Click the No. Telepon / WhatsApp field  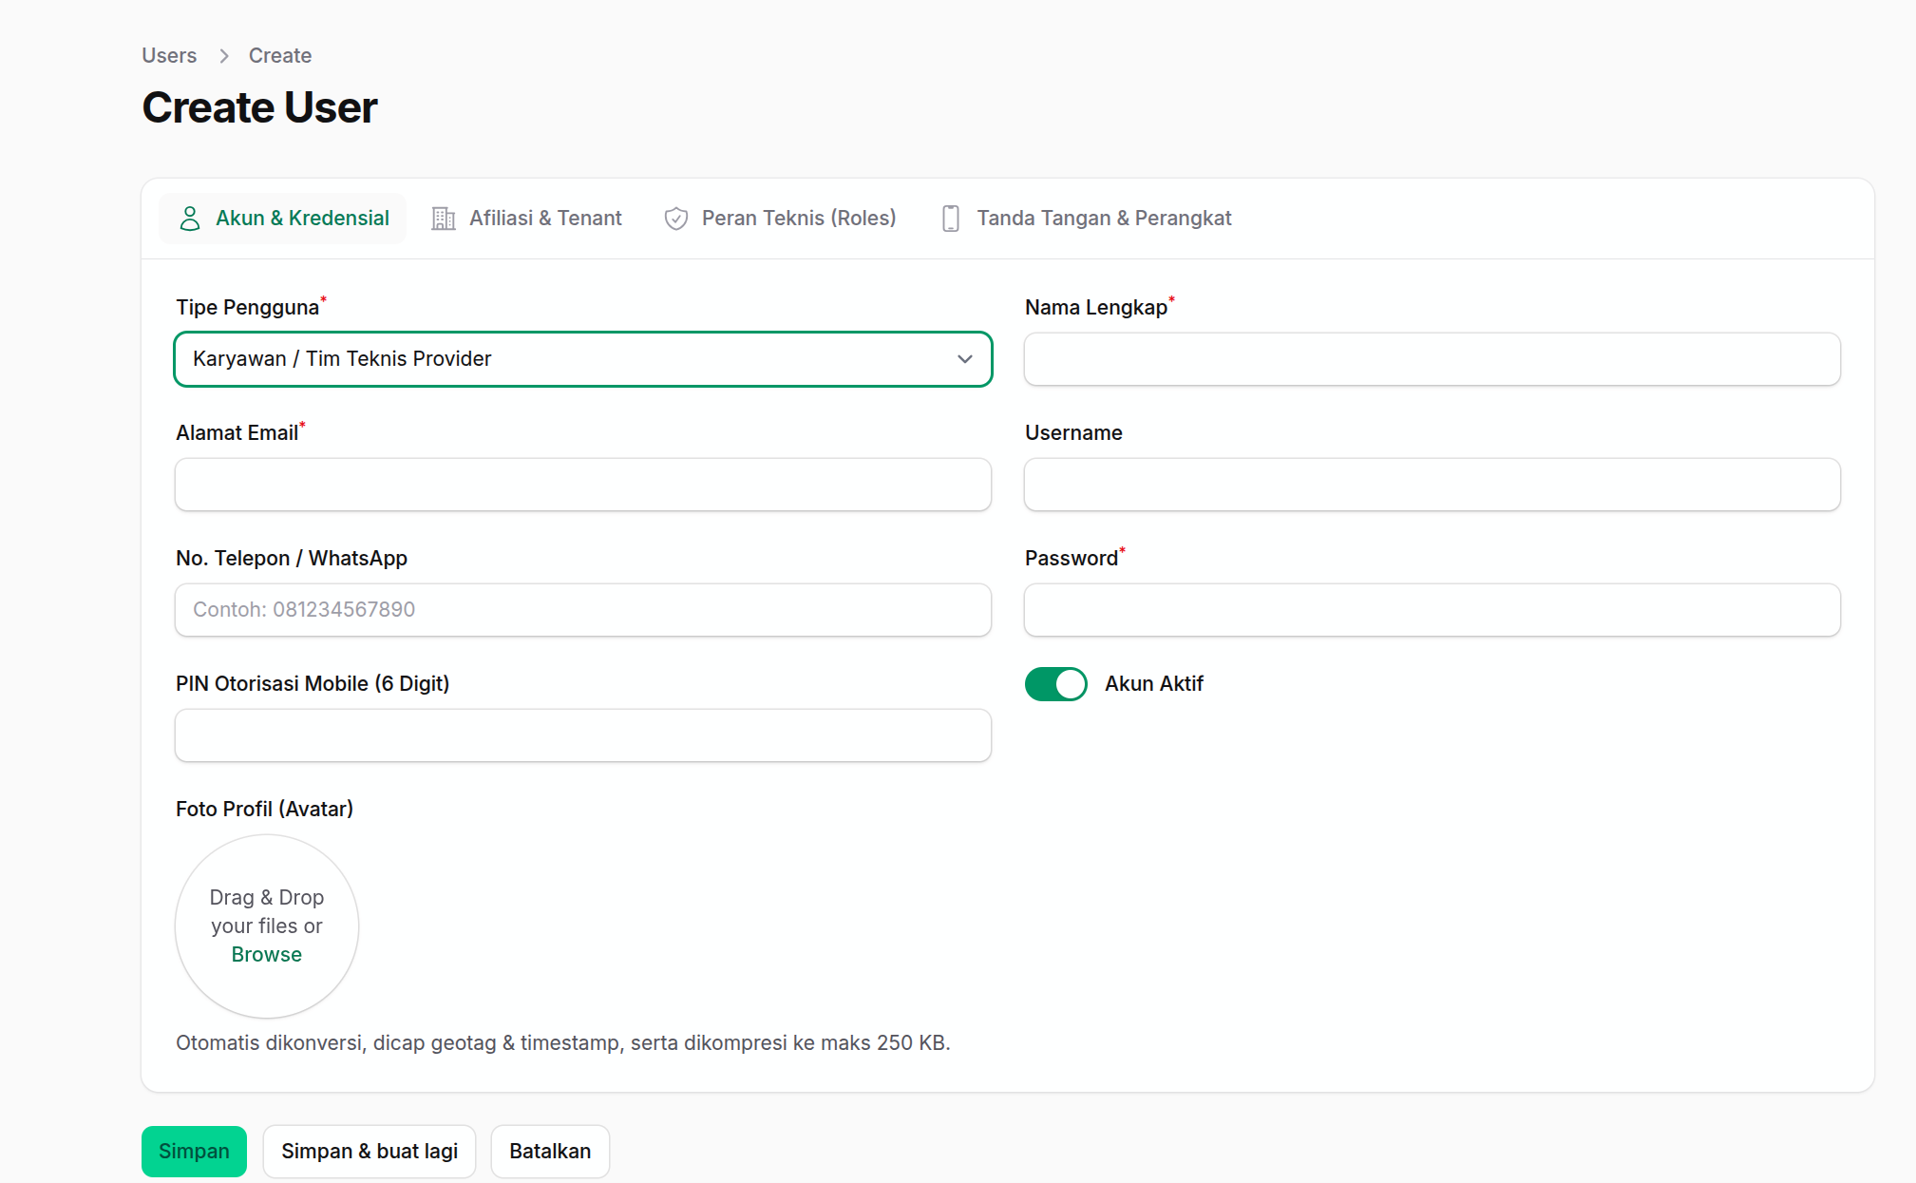pyautogui.click(x=583, y=610)
